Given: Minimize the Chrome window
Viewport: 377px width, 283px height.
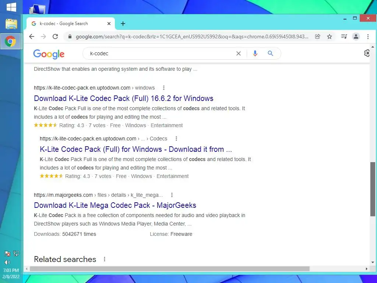Looking at the screenshot, I should click(345, 18).
